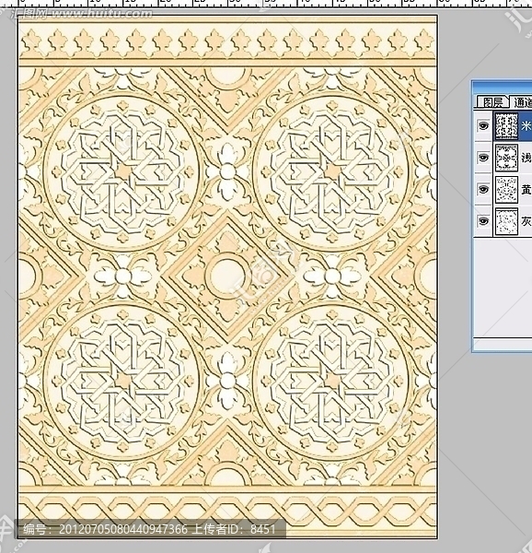The width and height of the screenshot is (532, 553).
Task: Click the ring inside the central diamond
Action: click(226, 276)
